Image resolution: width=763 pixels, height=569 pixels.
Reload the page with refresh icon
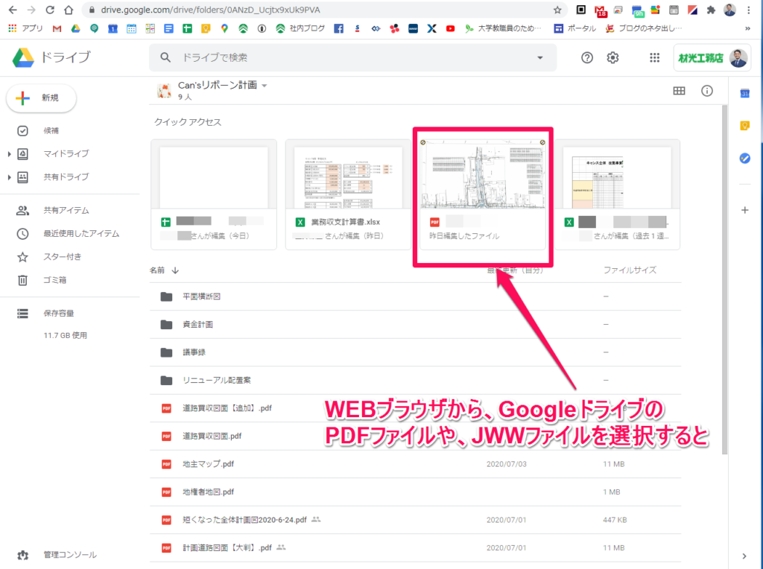coord(50,10)
